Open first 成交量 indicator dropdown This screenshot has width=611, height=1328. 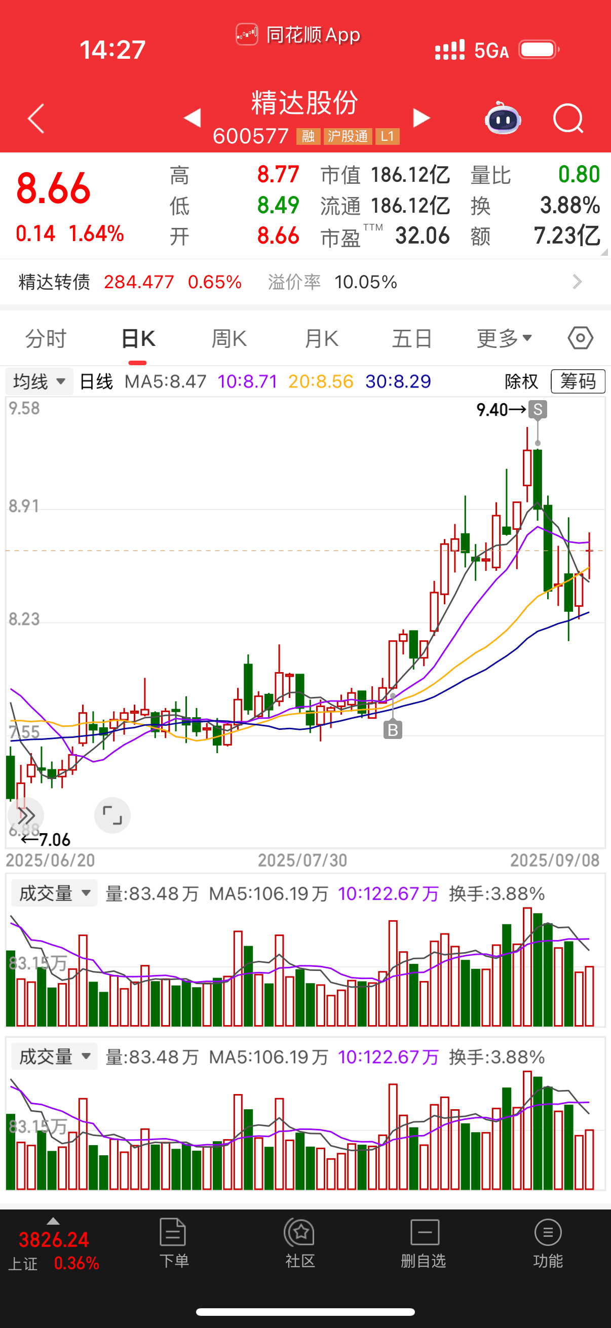tap(55, 893)
